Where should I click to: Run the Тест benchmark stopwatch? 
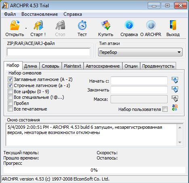(82, 26)
